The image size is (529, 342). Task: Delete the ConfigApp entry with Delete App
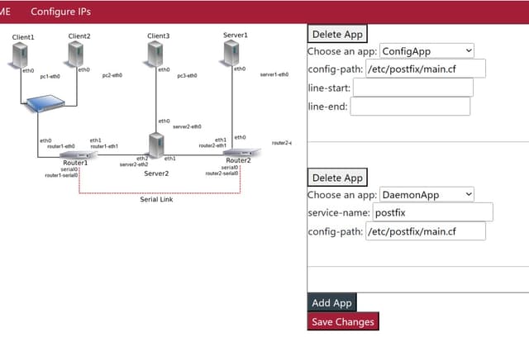(x=338, y=34)
